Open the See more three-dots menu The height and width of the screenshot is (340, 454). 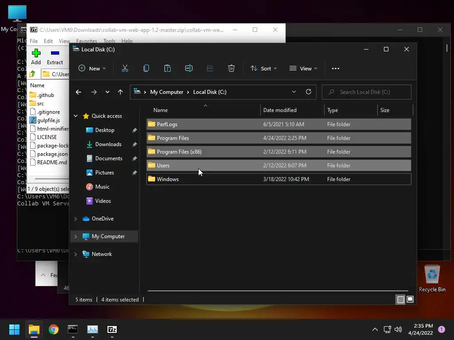pos(336,69)
